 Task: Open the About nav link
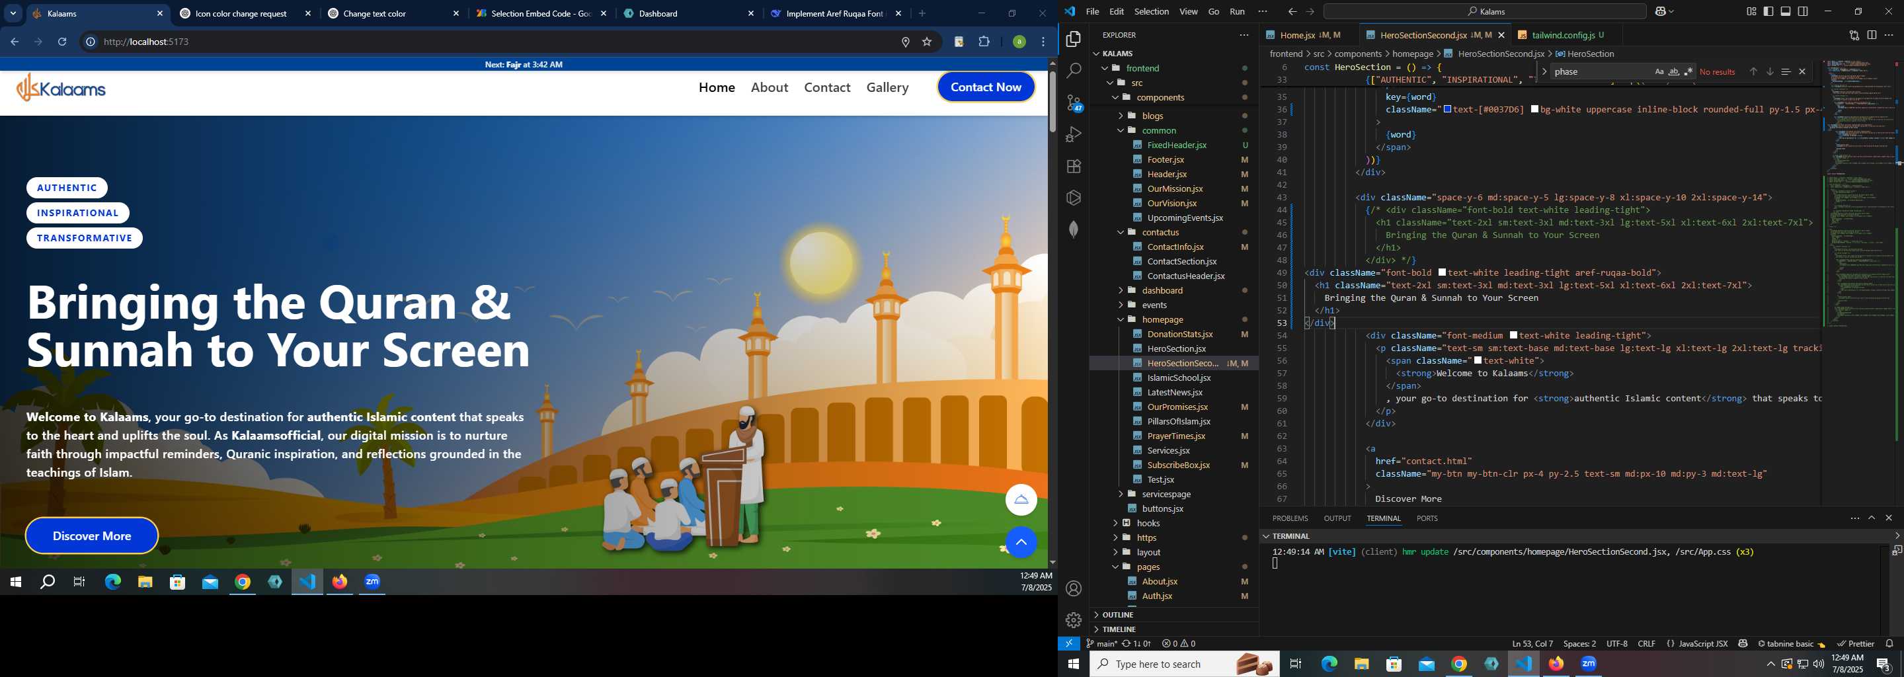click(x=770, y=87)
